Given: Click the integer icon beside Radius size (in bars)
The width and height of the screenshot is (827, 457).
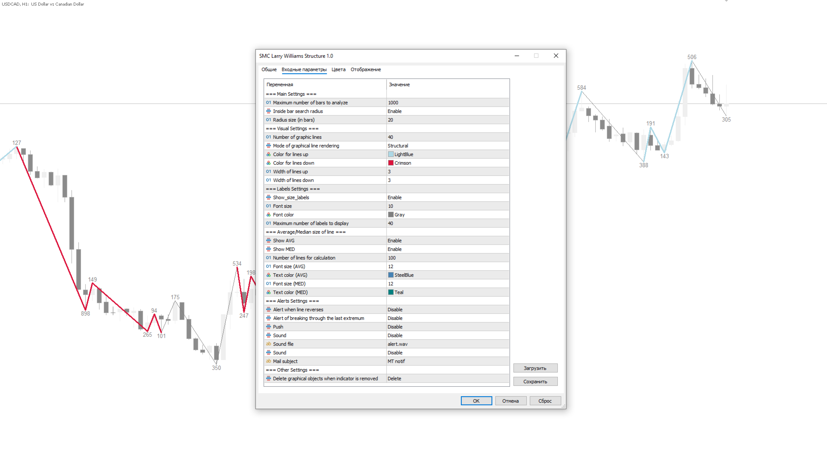Looking at the screenshot, I should pos(268,120).
